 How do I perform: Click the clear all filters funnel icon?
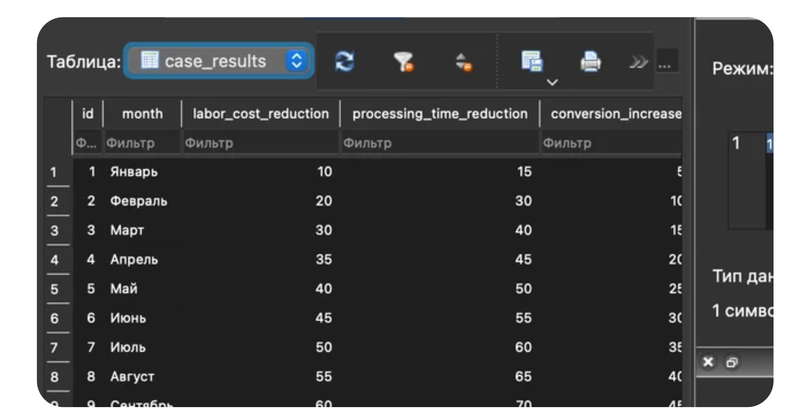(x=403, y=62)
